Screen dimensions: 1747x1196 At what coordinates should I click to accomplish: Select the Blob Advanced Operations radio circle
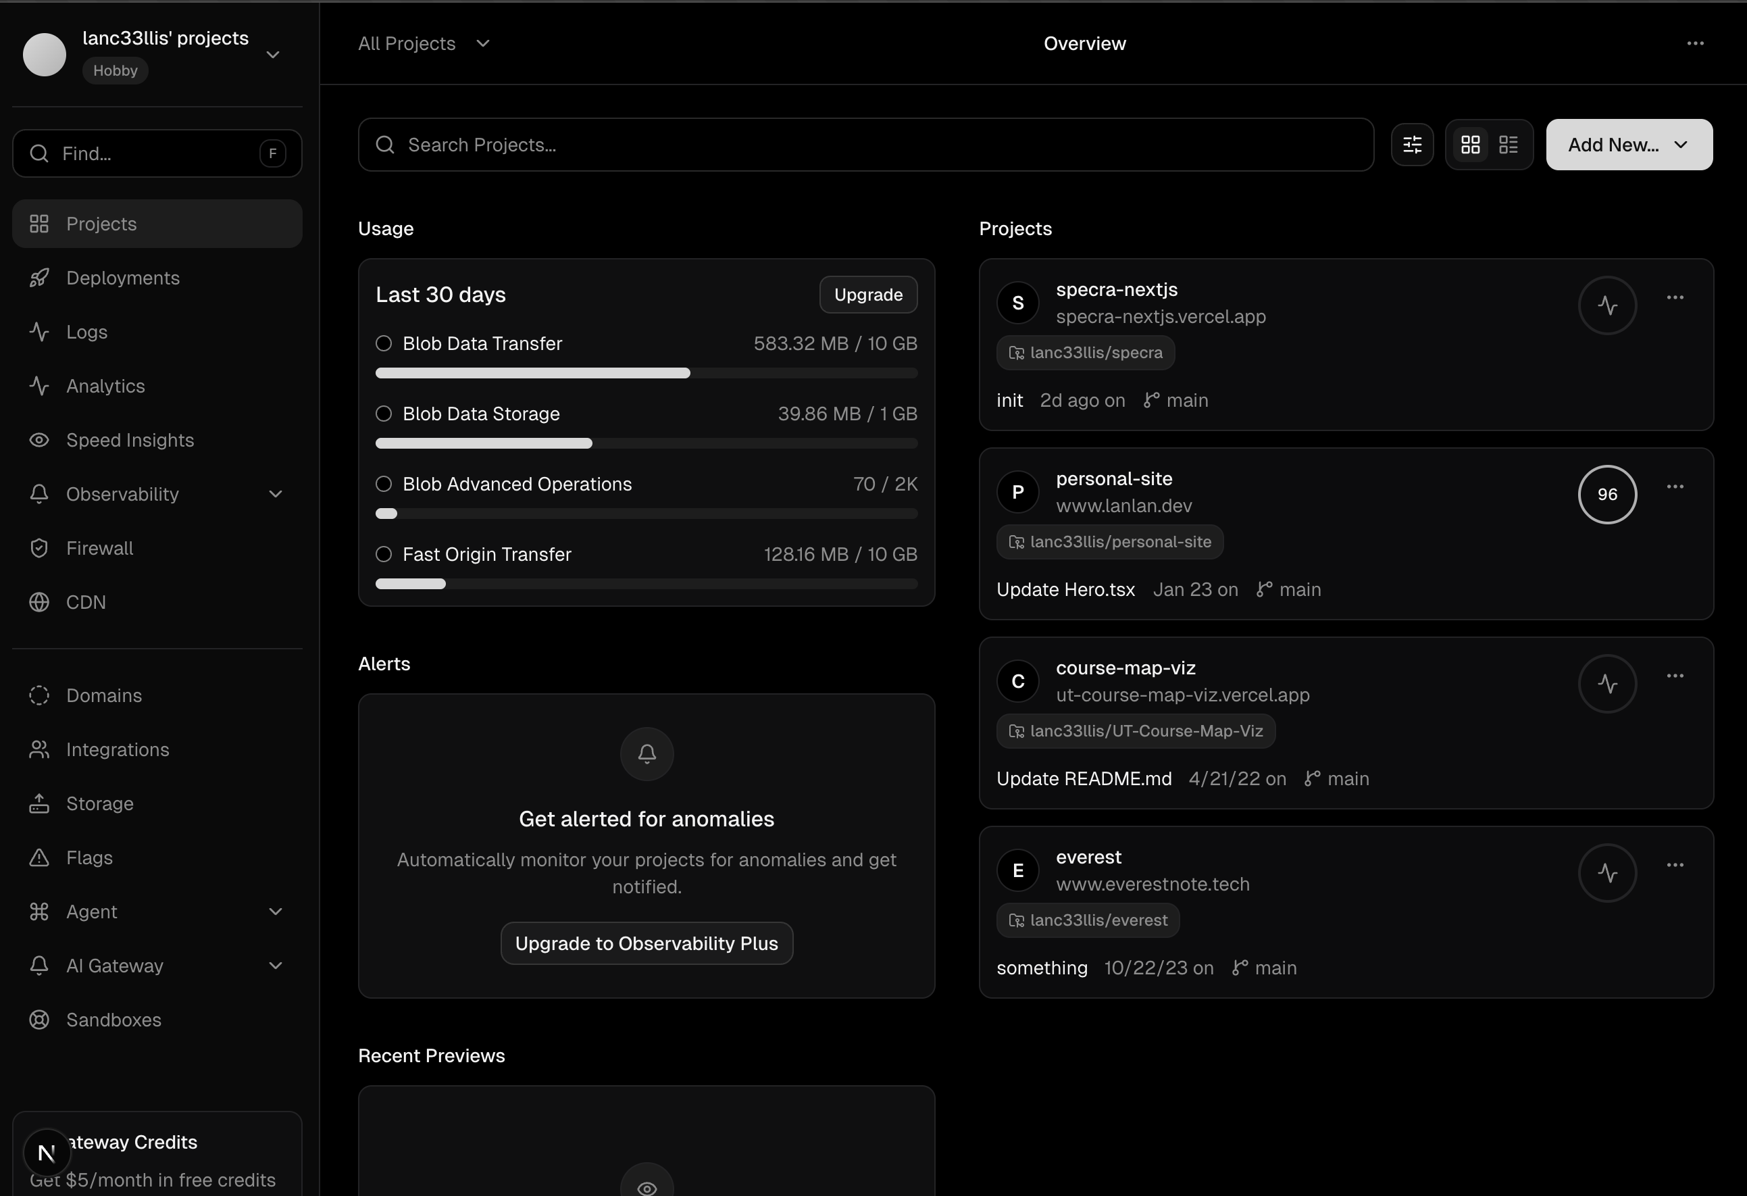(383, 484)
